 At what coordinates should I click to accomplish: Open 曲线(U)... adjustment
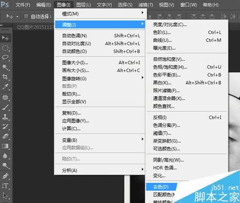point(187,40)
